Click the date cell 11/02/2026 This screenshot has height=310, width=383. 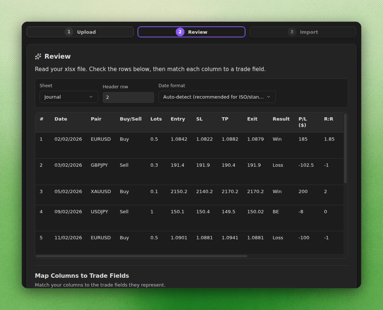pyautogui.click(x=68, y=237)
